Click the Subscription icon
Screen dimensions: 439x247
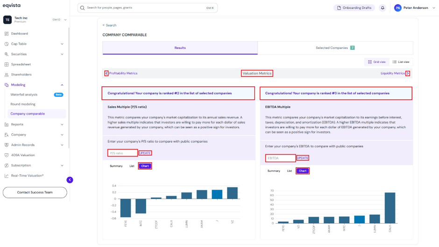(7, 165)
